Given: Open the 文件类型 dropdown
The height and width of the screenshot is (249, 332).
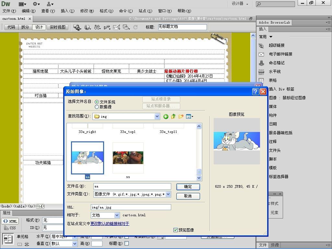Looking at the screenshot, I should [168, 194].
